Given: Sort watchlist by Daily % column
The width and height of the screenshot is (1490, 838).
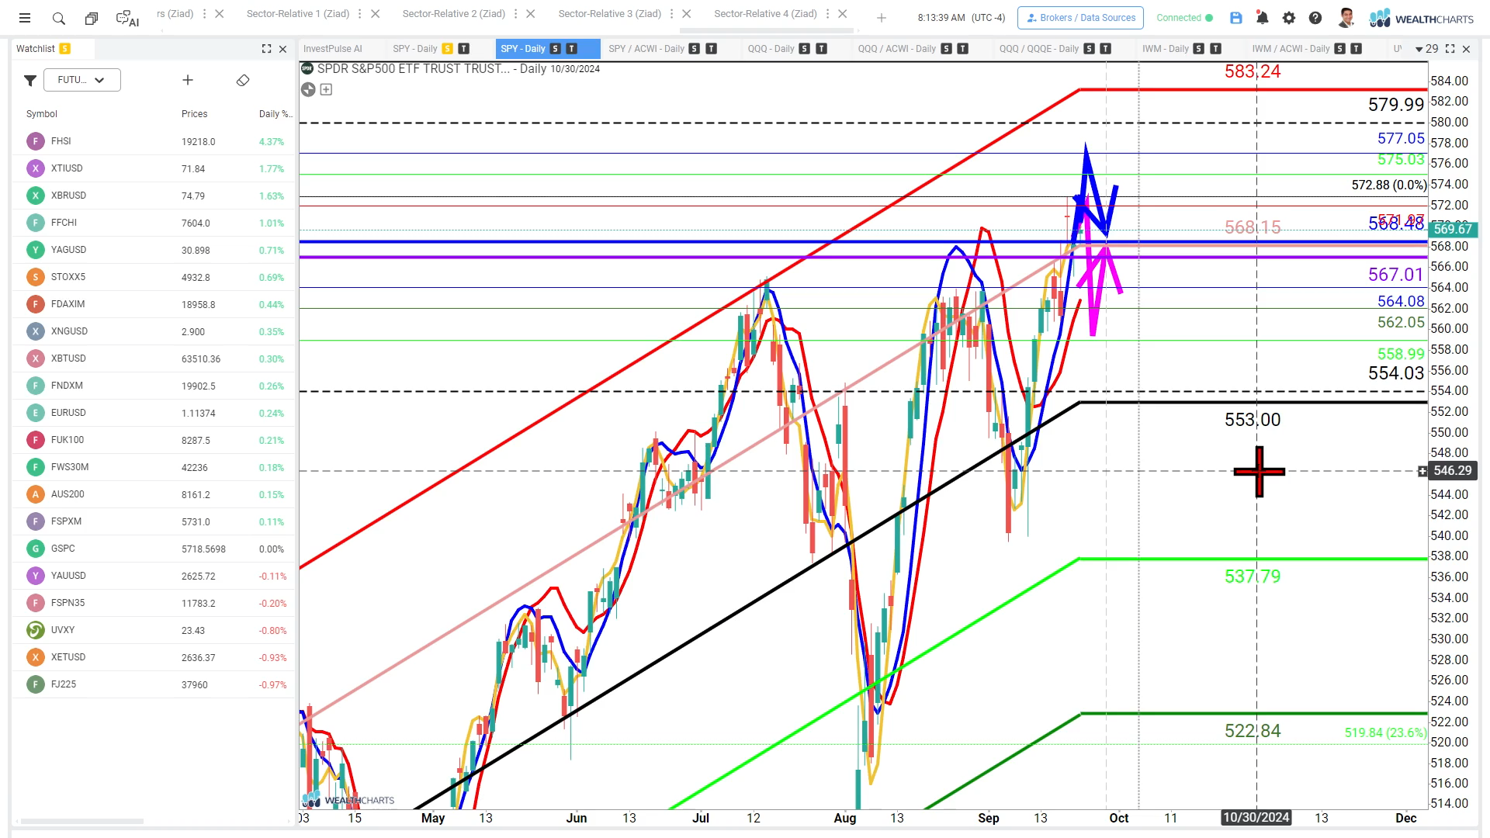Looking at the screenshot, I should coord(275,114).
